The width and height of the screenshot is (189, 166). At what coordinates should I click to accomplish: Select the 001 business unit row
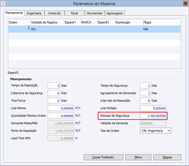pyautogui.click(x=94, y=29)
